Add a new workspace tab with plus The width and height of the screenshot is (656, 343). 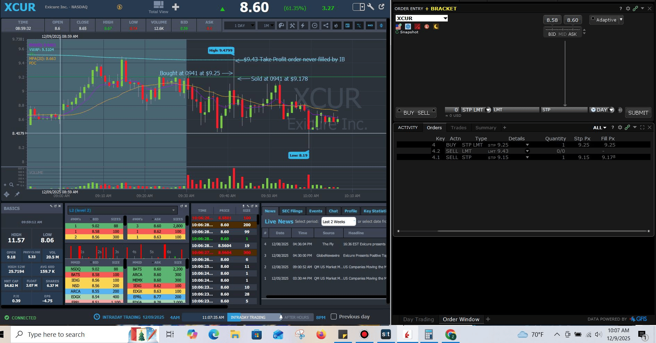click(488, 319)
